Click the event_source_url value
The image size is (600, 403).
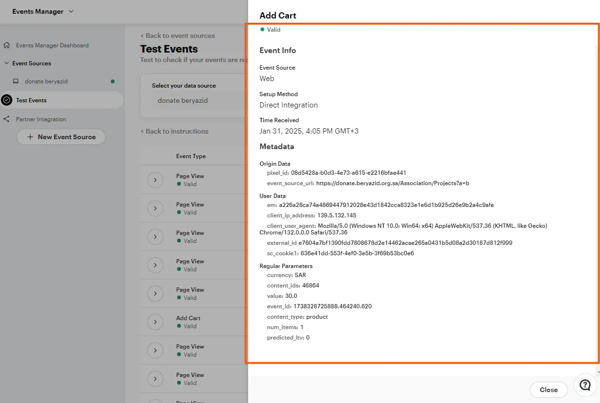point(393,183)
